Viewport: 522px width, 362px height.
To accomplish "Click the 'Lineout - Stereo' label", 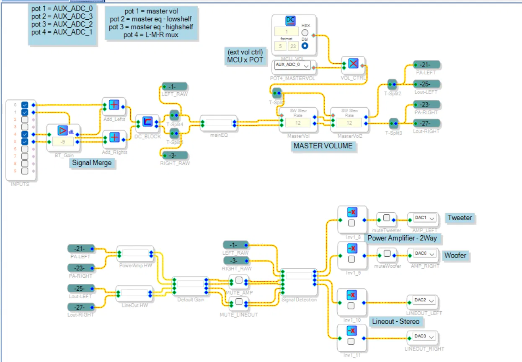I will click(x=396, y=322).
